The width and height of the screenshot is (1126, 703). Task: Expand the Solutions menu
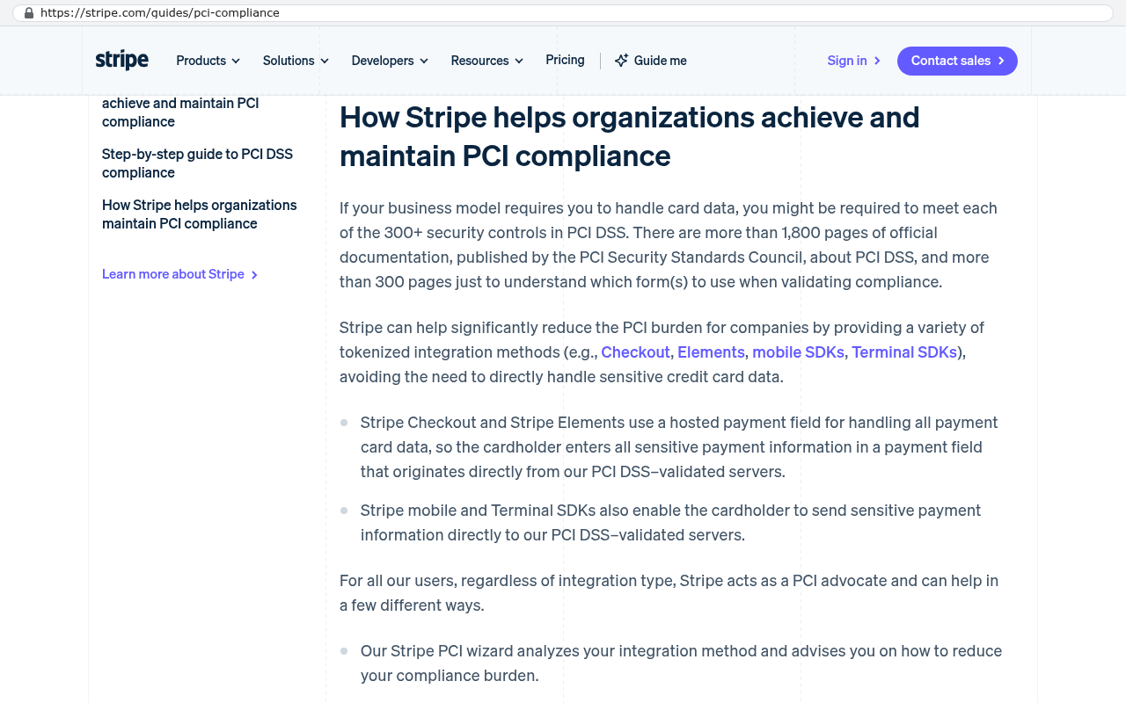(x=296, y=61)
